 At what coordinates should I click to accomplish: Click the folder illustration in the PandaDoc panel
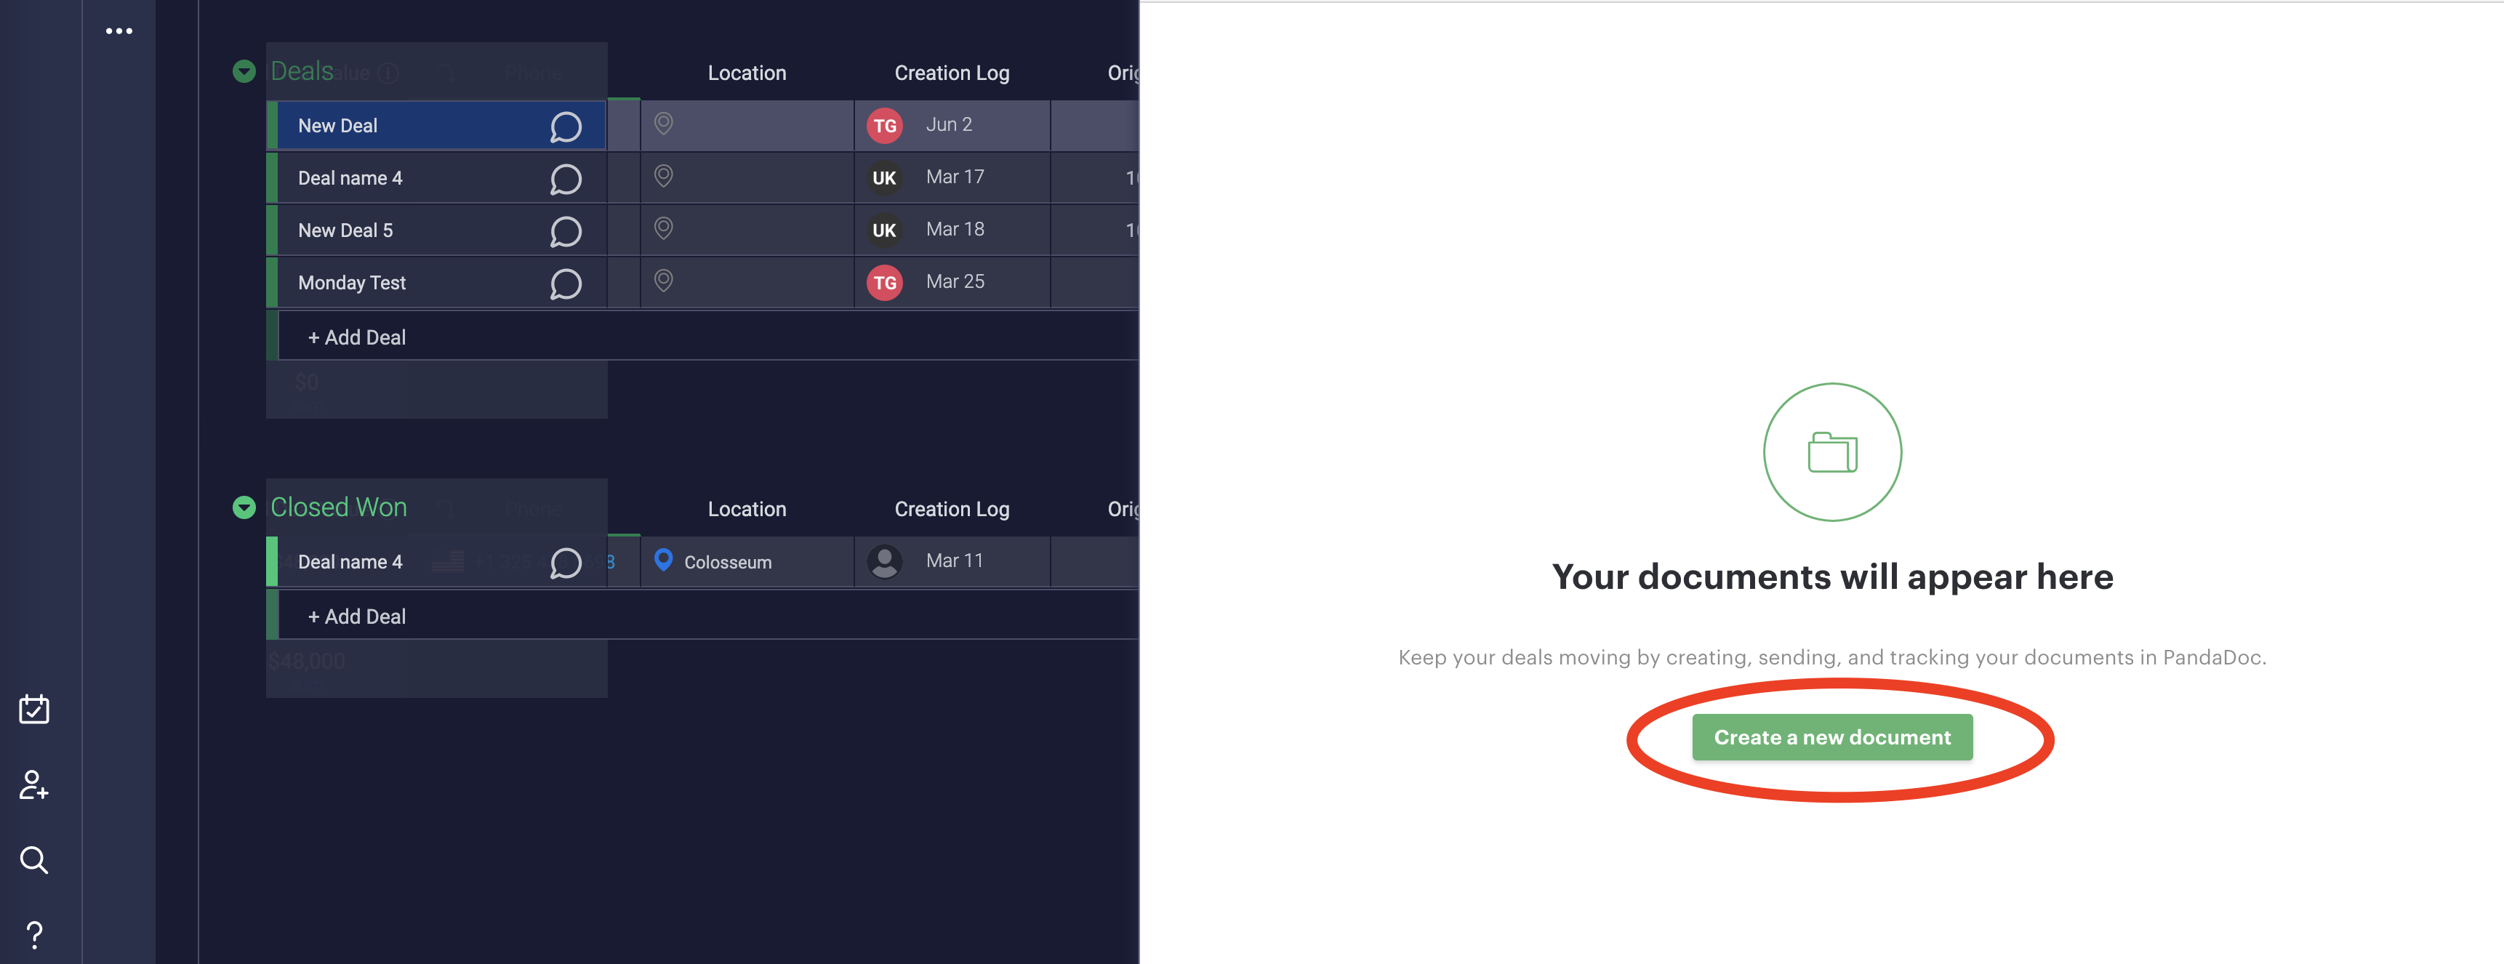1831,451
